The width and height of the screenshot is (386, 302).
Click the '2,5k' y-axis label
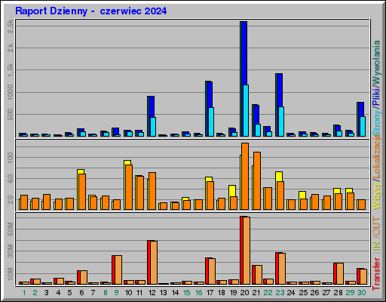10,26
